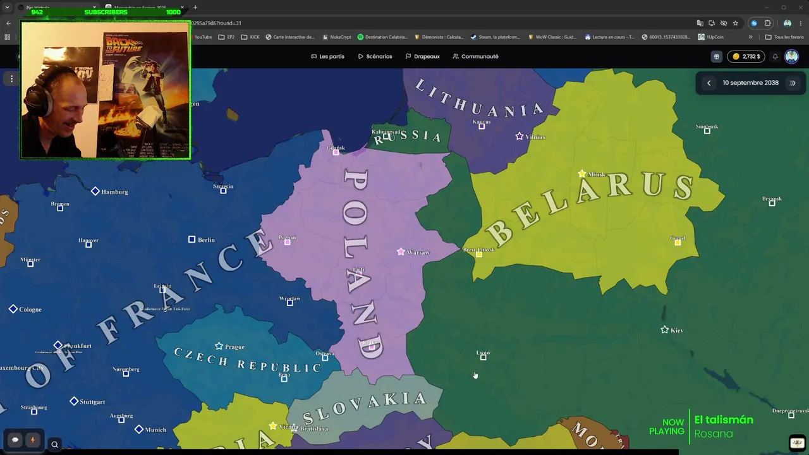The image size is (809, 455).
Task: Select the Hamburg city marker
Action: [95, 191]
